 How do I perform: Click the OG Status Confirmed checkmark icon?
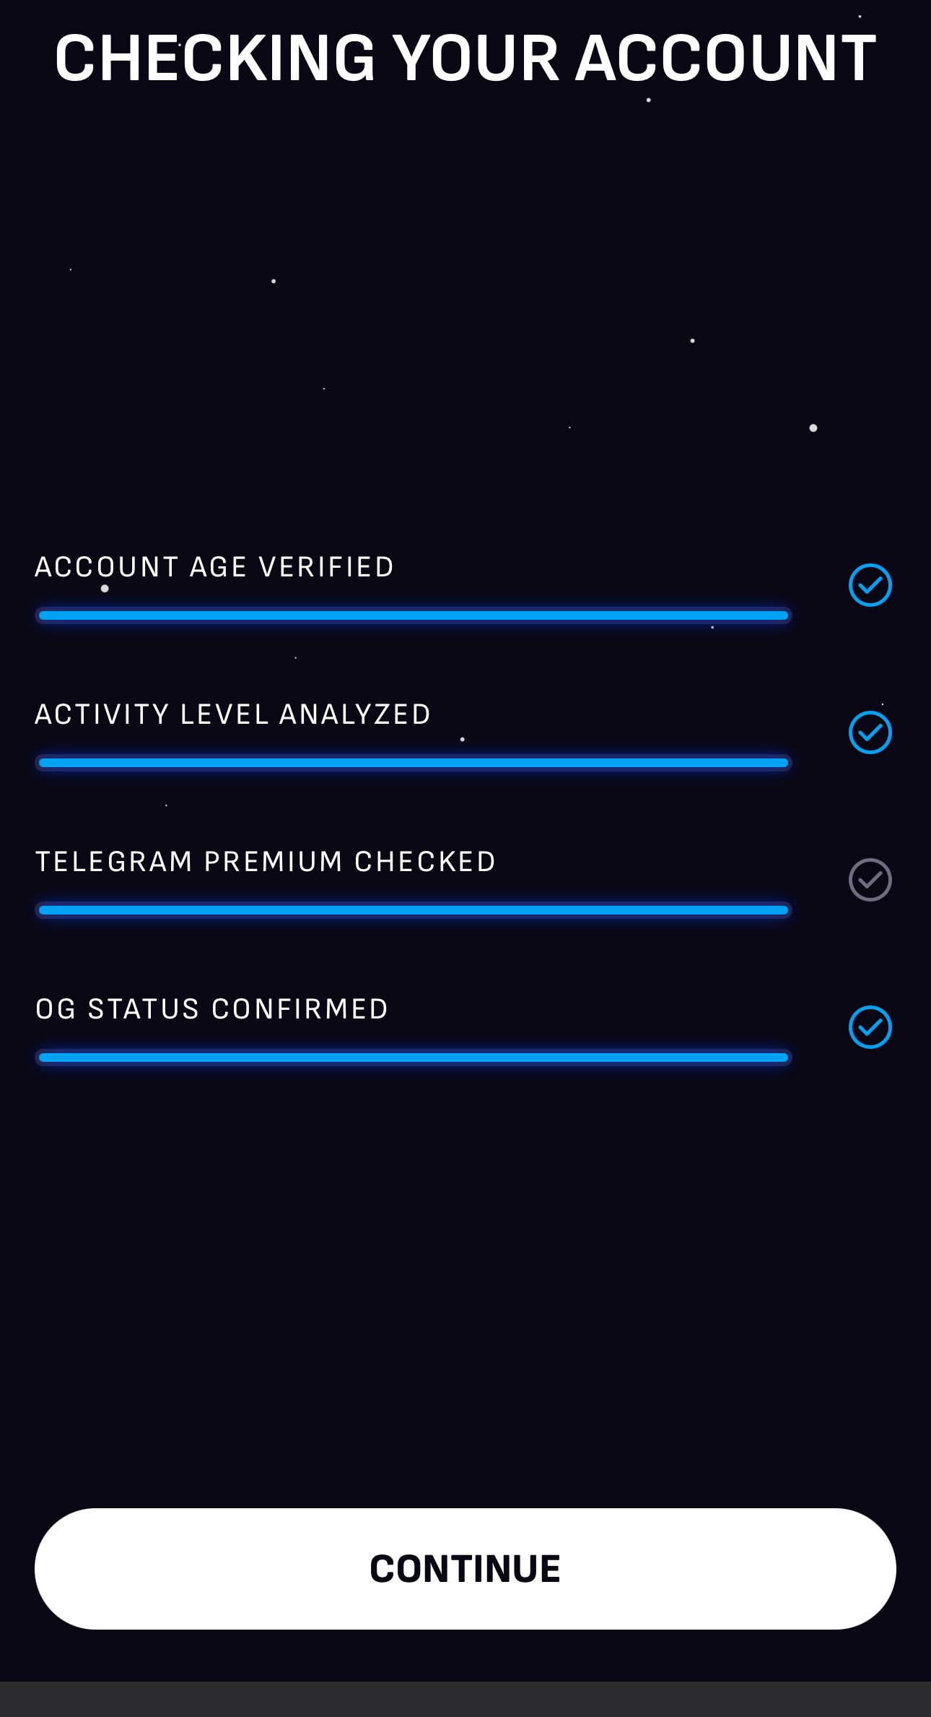(871, 1026)
